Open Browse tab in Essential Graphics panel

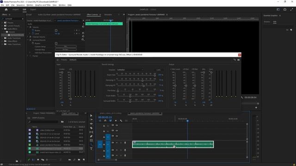tap(266, 22)
